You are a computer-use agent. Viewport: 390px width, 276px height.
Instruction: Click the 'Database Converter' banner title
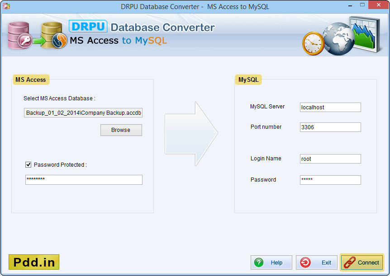pos(162,27)
